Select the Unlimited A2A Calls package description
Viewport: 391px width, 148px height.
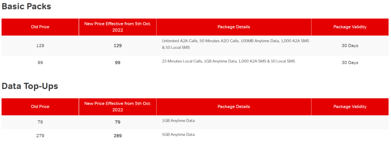[235, 44]
